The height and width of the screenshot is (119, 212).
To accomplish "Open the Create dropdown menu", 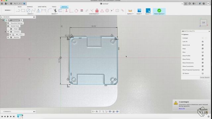I will pos(30,14).
